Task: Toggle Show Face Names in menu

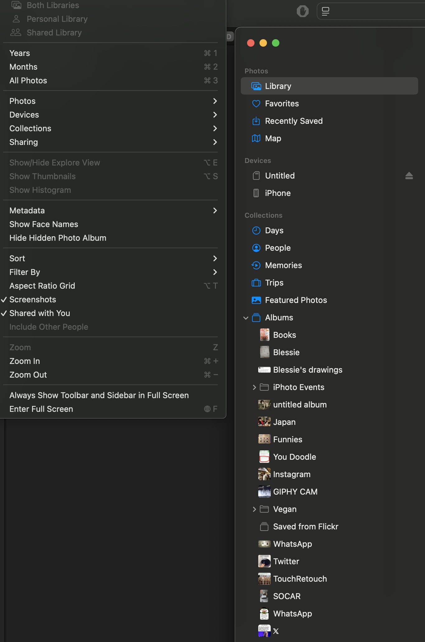Action: click(x=44, y=224)
